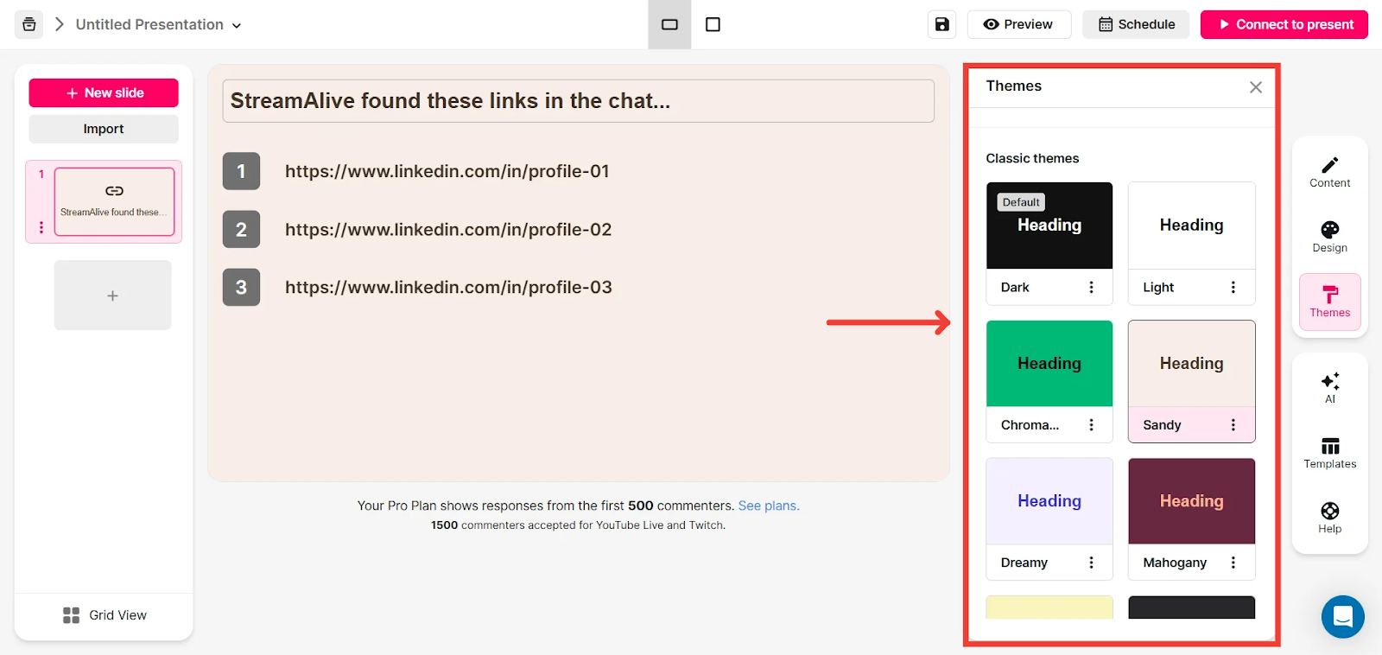Add a New slide
1382x655 pixels.
coord(104,92)
